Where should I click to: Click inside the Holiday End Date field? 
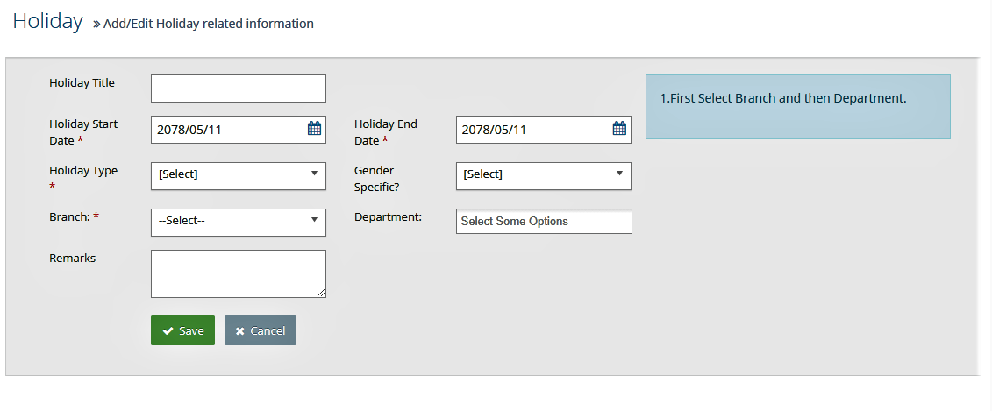click(532, 130)
